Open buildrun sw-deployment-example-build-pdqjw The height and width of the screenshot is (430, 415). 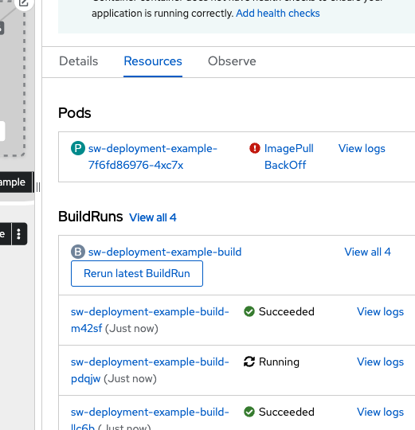(150, 370)
